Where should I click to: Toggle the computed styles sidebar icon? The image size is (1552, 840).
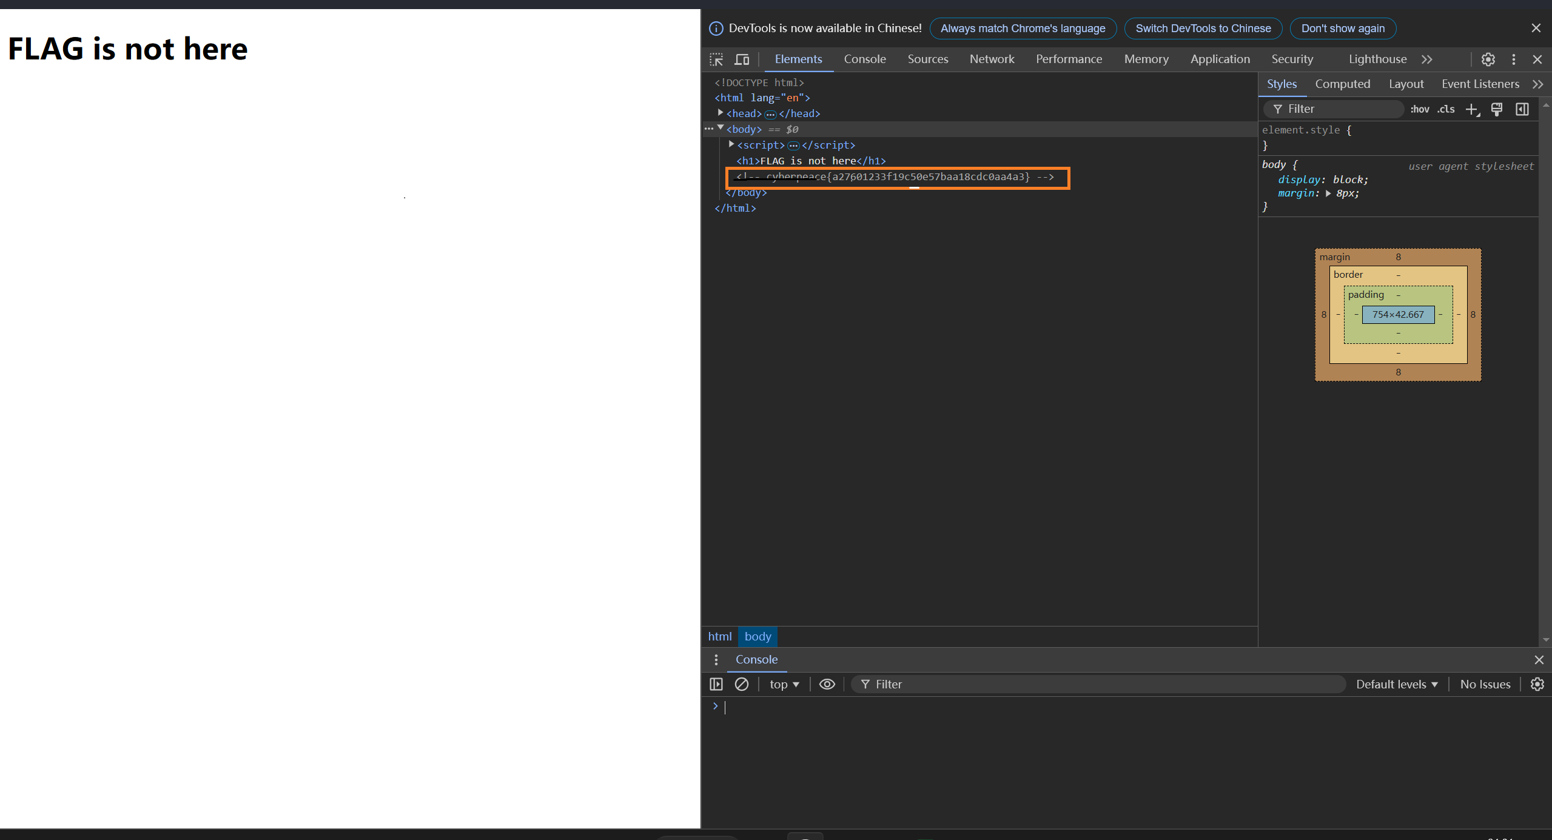point(1522,109)
